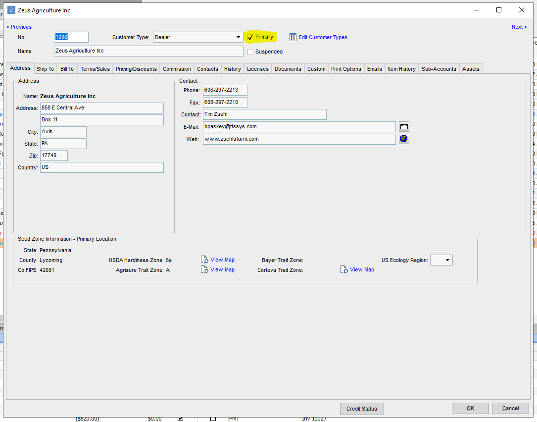Image resolution: width=537 pixels, height=422 pixels.
Task: Click the send e-mail icon beside E-Mail field
Action: [x=404, y=127]
